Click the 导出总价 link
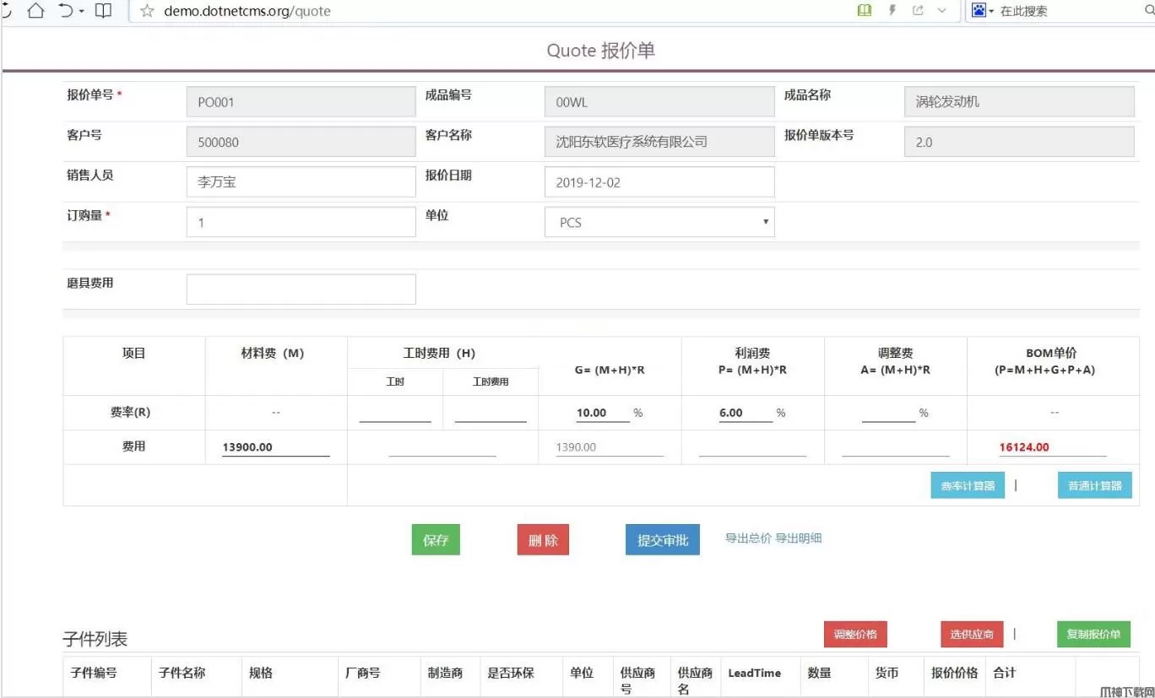 click(748, 538)
